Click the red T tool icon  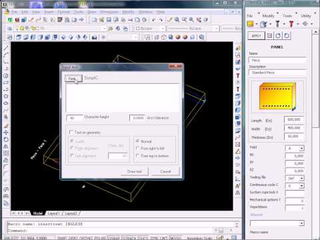tap(291, 24)
